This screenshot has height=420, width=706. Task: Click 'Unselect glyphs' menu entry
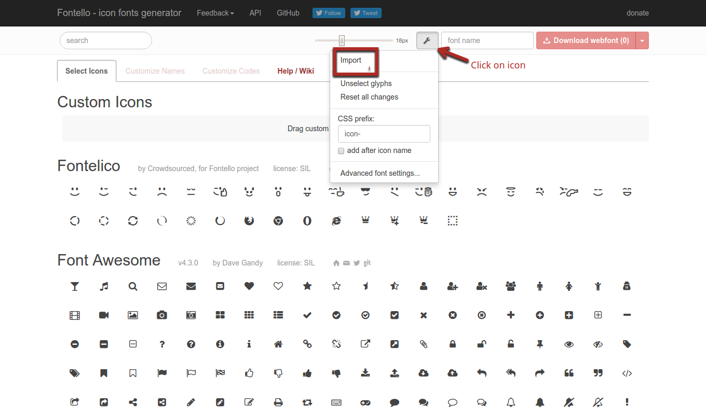coord(366,83)
